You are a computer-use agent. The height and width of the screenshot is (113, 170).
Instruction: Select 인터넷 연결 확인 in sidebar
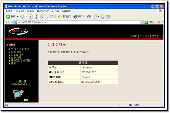click(20, 49)
